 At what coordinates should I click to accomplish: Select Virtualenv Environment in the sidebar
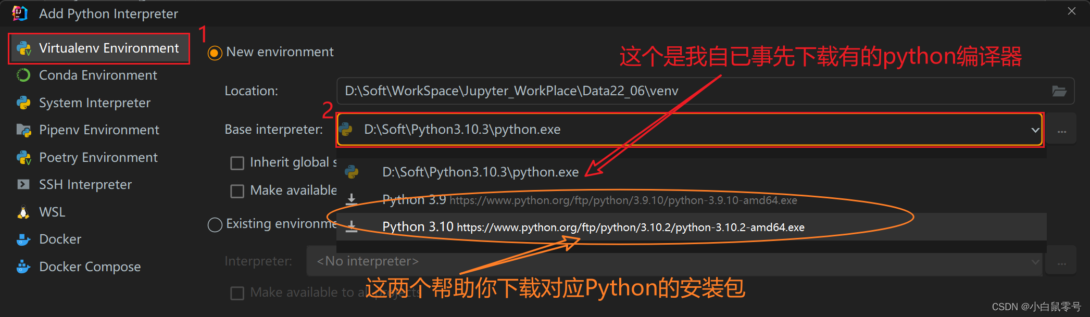click(99, 48)
